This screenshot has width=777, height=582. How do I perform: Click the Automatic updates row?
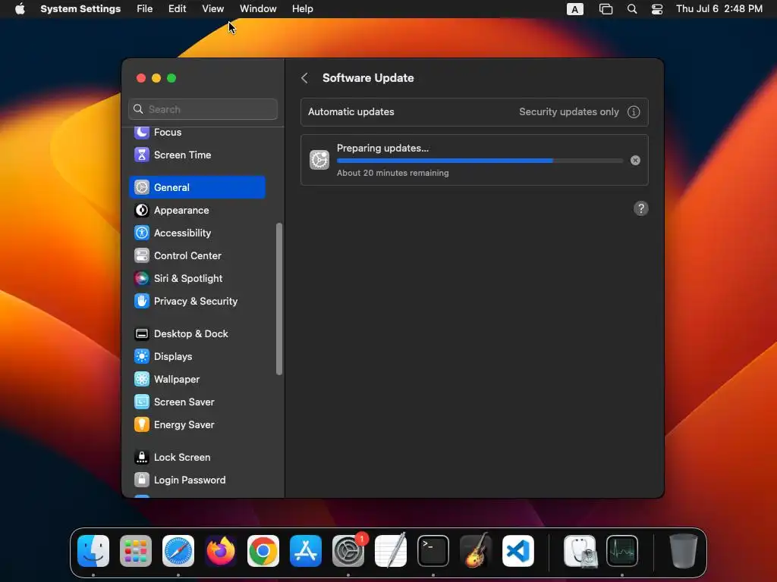(474, 112)
